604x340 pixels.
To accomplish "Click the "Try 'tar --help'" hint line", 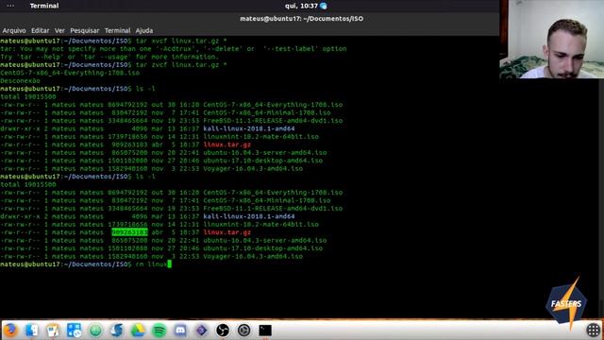I will tap(109, 57).
